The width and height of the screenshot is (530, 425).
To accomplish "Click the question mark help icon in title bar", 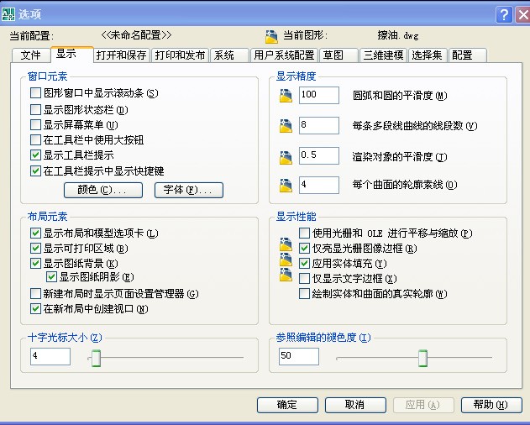I will click(x=504, y=14).
